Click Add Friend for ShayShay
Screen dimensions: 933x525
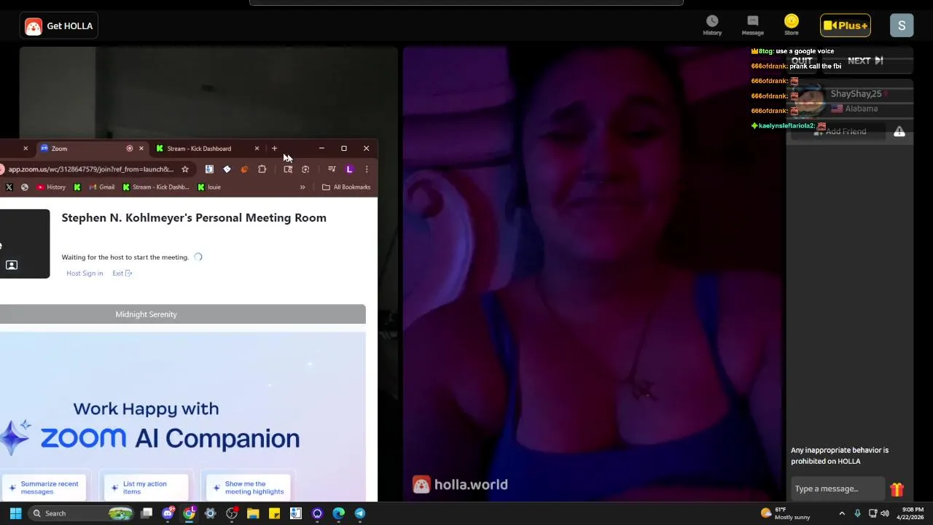(840, 131)
